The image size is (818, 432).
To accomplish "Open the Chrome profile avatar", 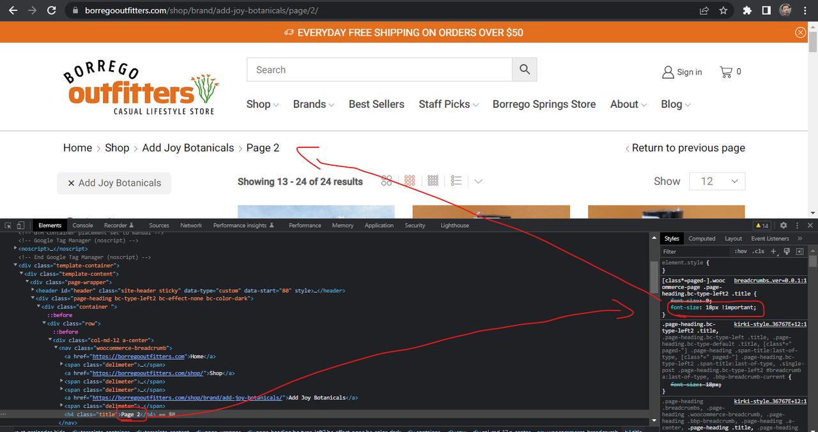I will tap(786, 10).
